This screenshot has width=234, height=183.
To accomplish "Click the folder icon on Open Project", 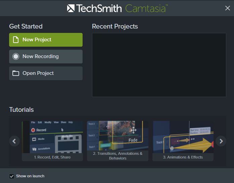I will tap(16, 73).
